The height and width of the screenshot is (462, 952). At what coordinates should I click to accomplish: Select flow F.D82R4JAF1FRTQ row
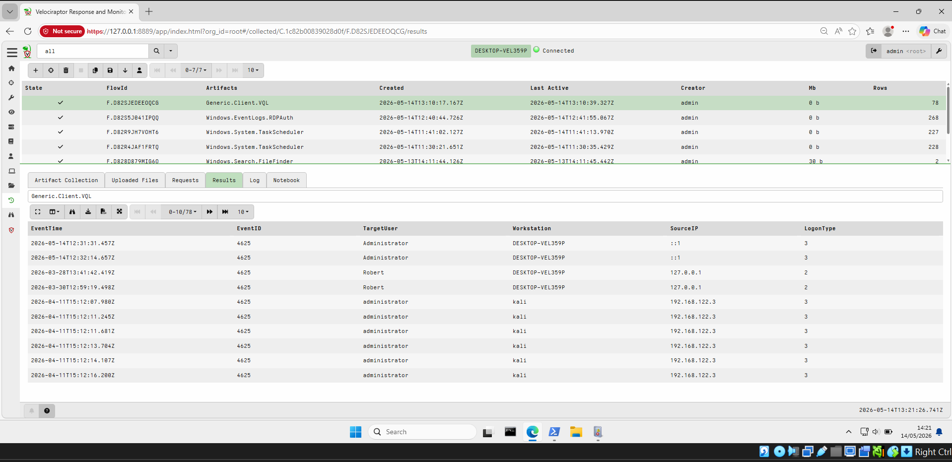pos(484,147)
